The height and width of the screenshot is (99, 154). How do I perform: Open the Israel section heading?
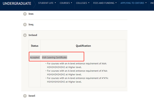pyautogui.click(x=32, y=96)
